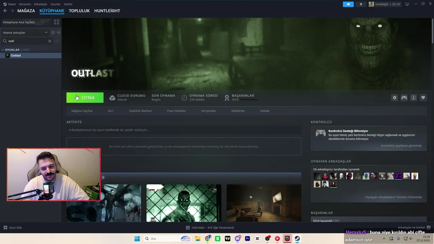Show game info icon
This screenshot has height=244, width=434.
414,98
